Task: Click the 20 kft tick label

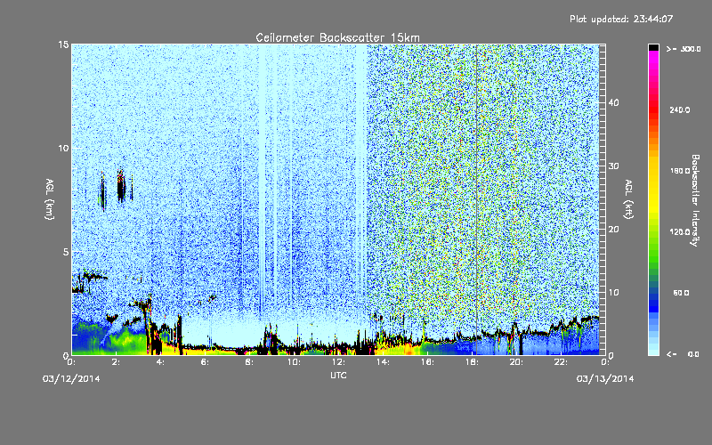Action: [x=613, y=230]
